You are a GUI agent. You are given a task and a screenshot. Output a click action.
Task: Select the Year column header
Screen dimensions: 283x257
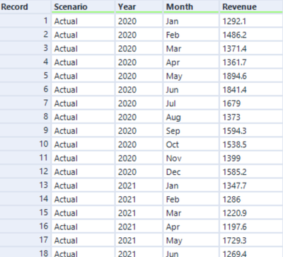tap(139, 6)
